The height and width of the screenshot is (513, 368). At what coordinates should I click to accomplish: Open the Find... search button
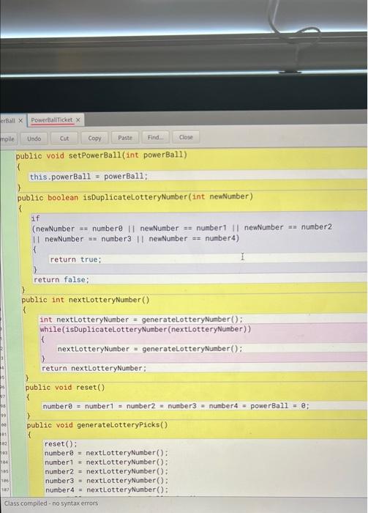coord(155,138)
